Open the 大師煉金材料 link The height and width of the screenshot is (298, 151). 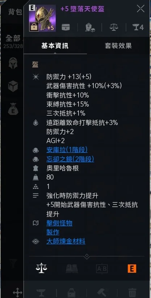coord(66,241)
